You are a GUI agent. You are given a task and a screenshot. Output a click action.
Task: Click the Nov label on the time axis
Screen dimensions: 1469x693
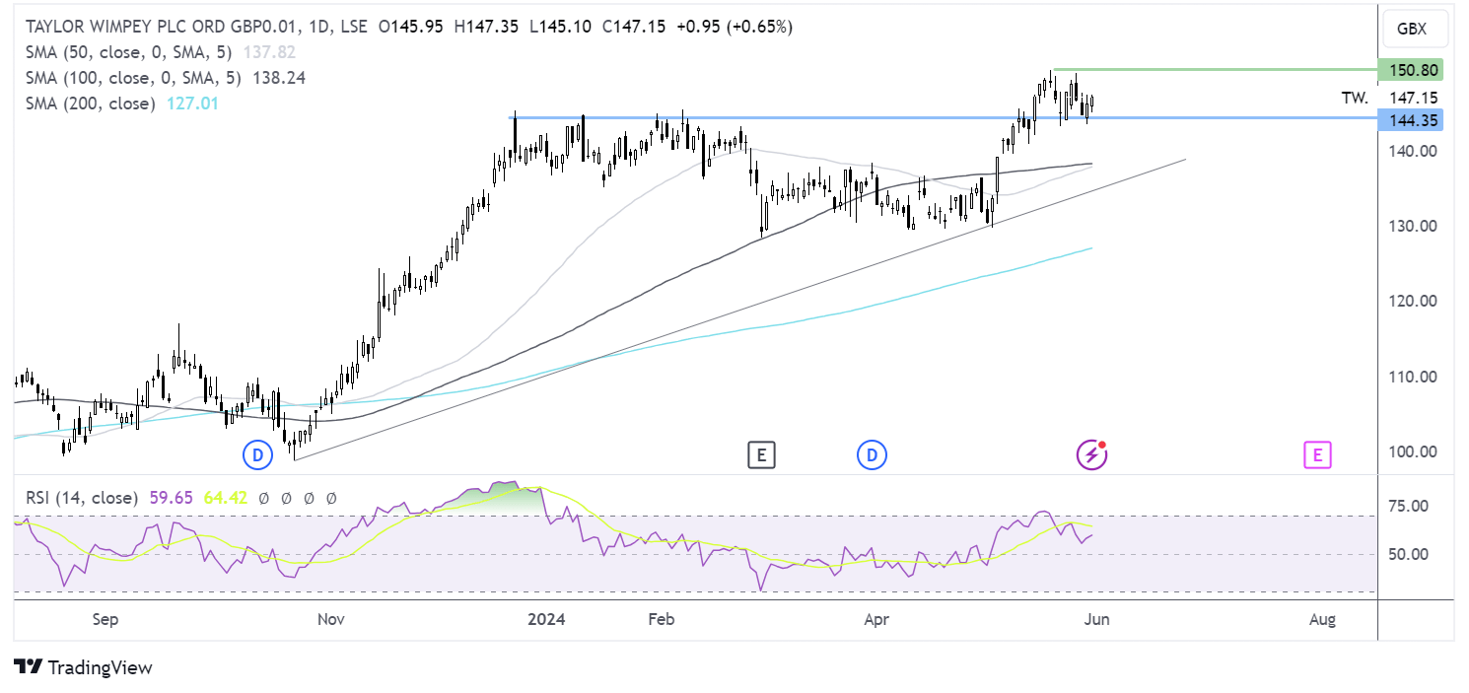point(331,619)
